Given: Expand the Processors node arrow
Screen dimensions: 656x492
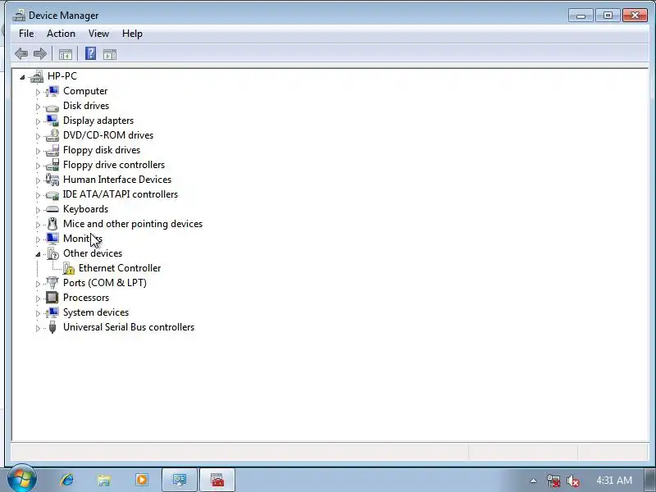Looking at the screenshot, I should click(38, 298).
